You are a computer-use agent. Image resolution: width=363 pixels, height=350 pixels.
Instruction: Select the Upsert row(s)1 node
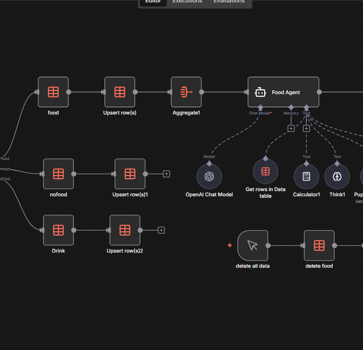pos(130,174)
